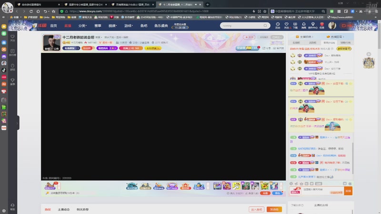Expand the 主播投稿 section chevron
Screen dimensions: 381x214
(312, 37)
